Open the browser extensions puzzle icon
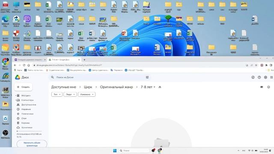274x154 pixels. (266, 65)
